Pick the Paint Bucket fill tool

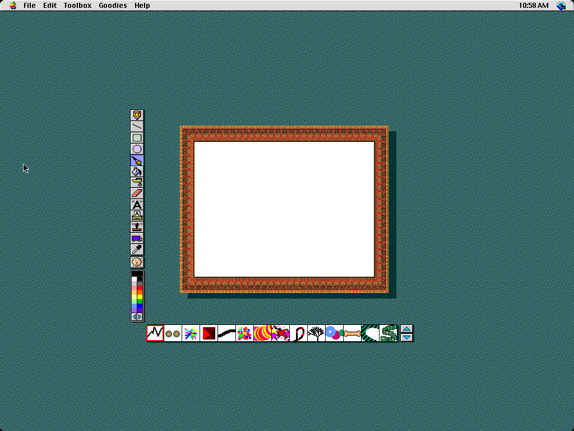(x=137, y=172)
